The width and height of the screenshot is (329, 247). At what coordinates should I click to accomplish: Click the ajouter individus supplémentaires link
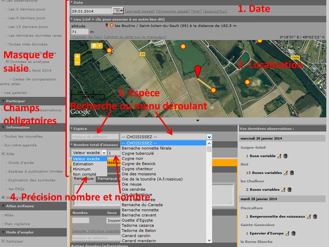(x=96, y=231)
